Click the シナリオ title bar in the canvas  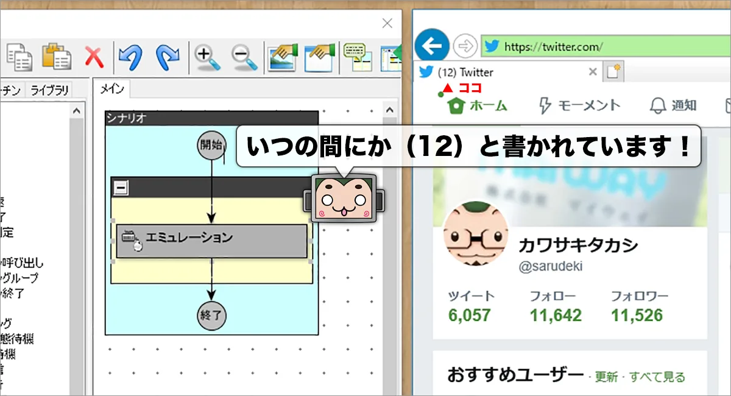coord(211,118)
